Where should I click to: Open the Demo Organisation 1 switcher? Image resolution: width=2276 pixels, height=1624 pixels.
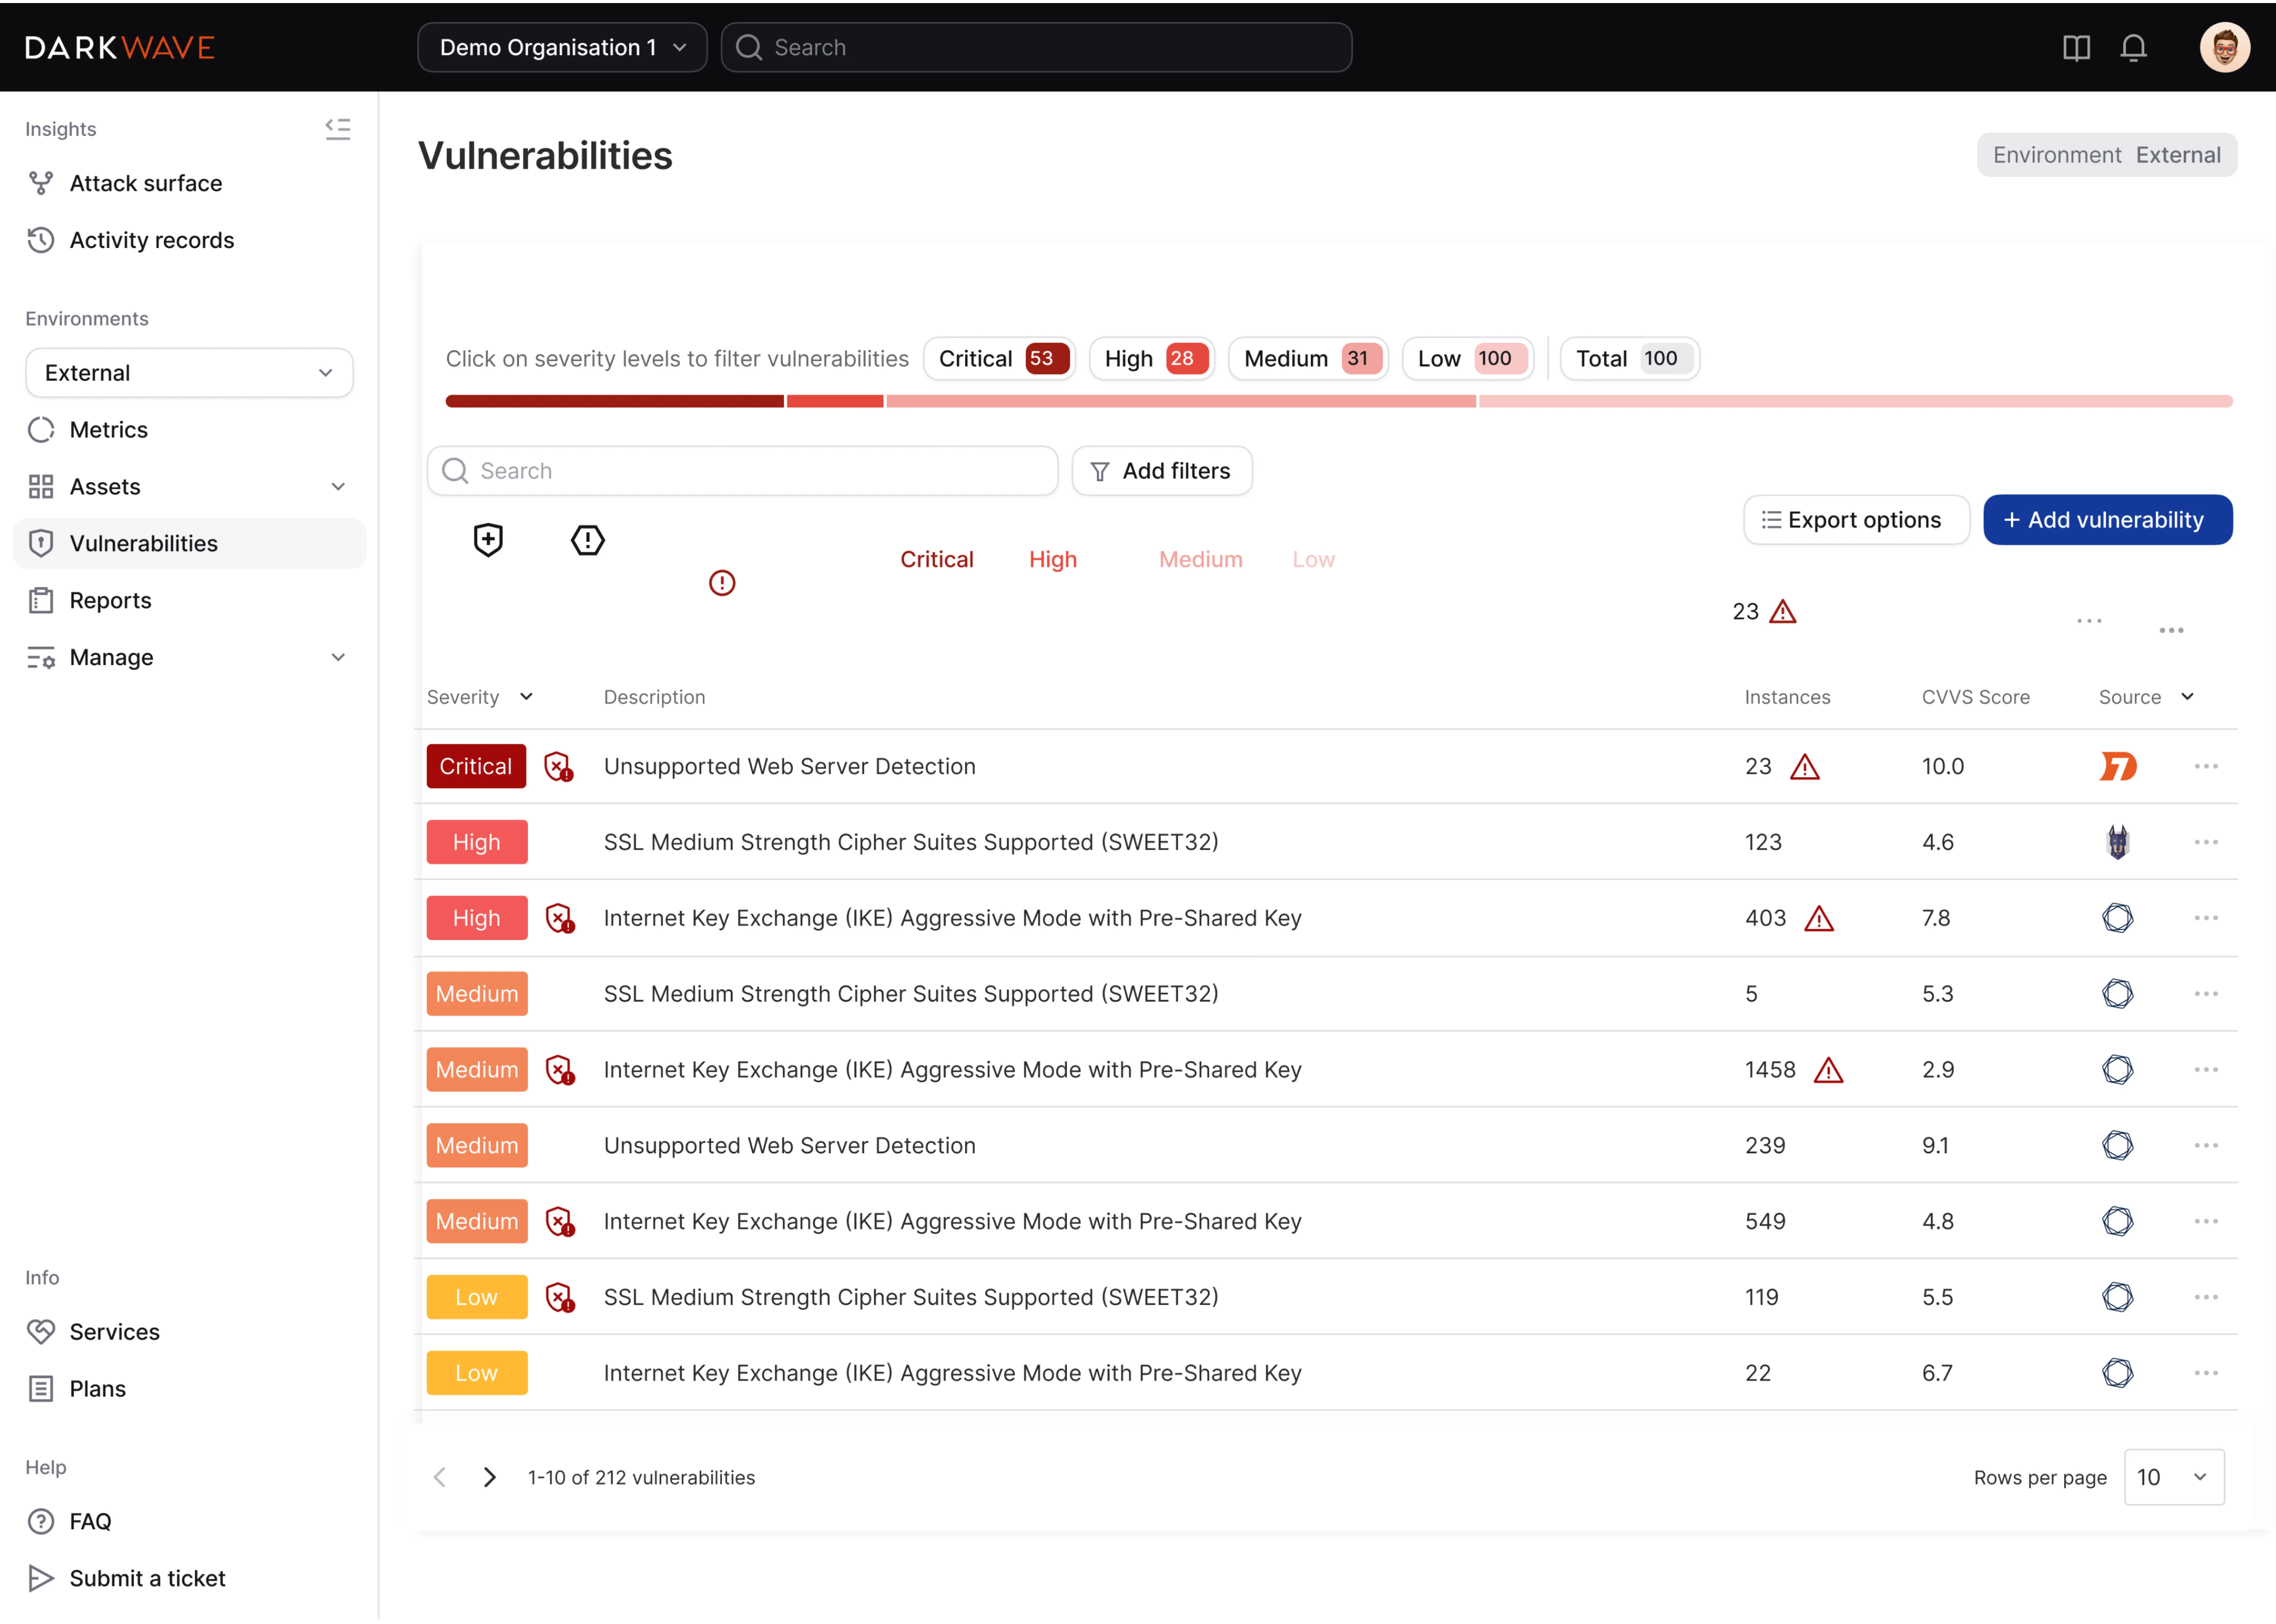coord(561,47)
